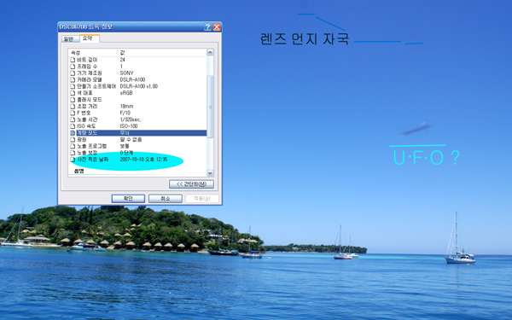Open the dialog's help question-mark icon
This screenshot has height=320, width=512.
pyautogui.click(x=207, y=27)
